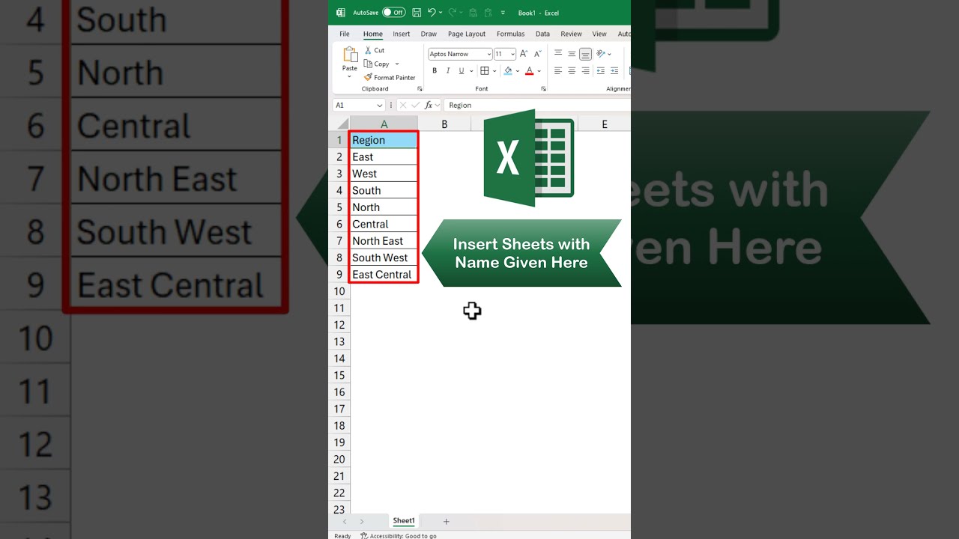This screenshot has width=959, height=539.
Task: Open Clipboard group dialog launcher
Action: click(420, 89)
